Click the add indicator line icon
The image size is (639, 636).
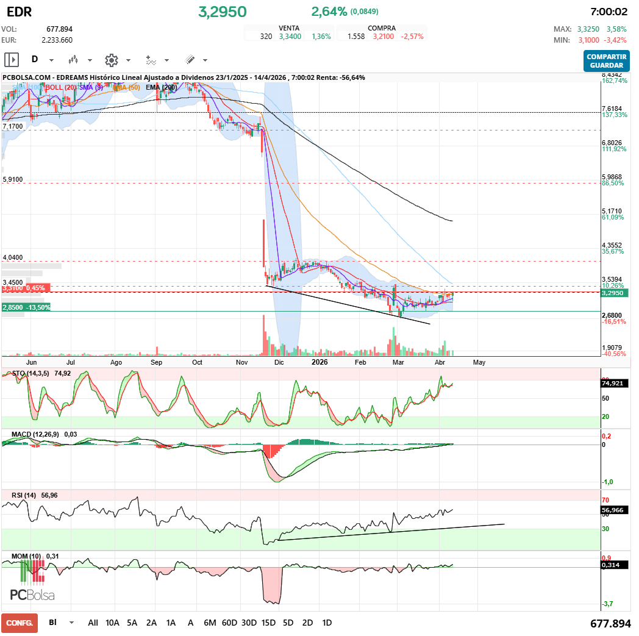tap(151, 60)
